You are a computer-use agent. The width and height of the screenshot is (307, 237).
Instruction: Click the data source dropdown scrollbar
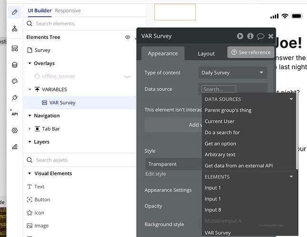click(x=297, y=131)
